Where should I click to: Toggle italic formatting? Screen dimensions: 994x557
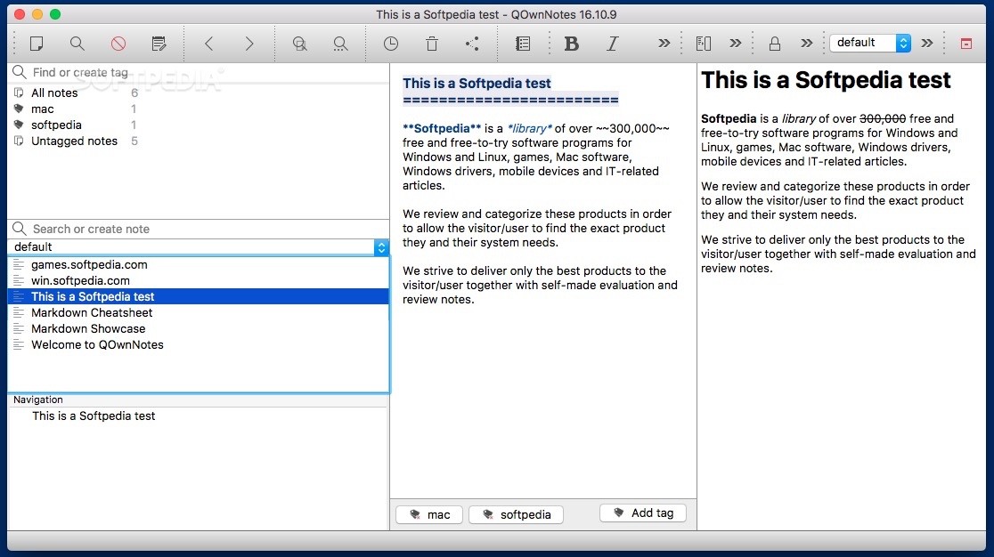tap(613, 43)
